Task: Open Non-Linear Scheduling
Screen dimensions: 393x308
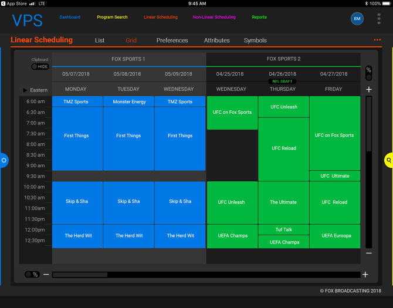Action: 214,17
